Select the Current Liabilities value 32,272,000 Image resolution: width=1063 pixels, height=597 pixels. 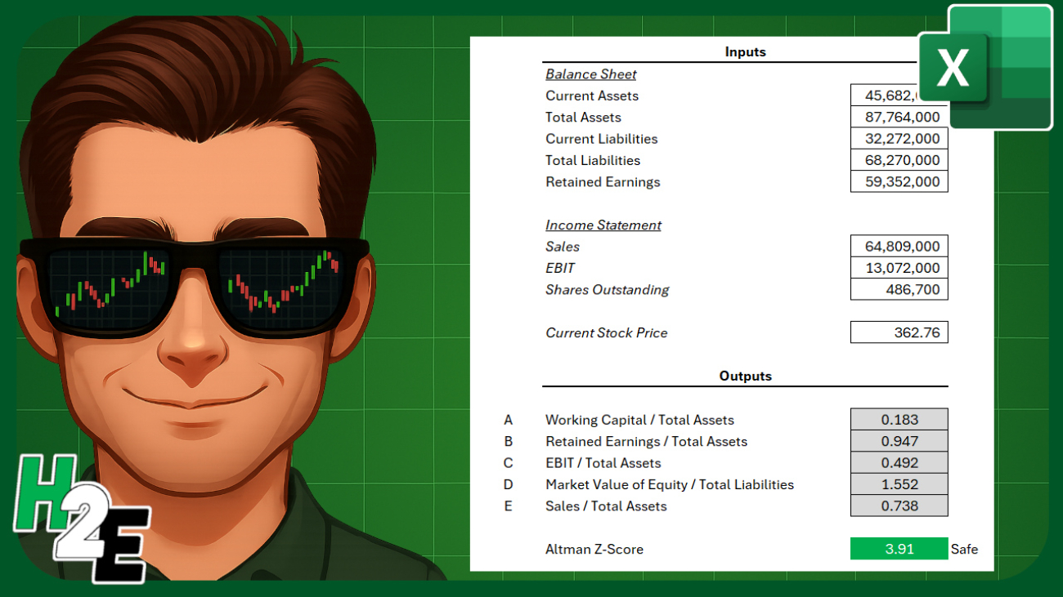point(899,139)
